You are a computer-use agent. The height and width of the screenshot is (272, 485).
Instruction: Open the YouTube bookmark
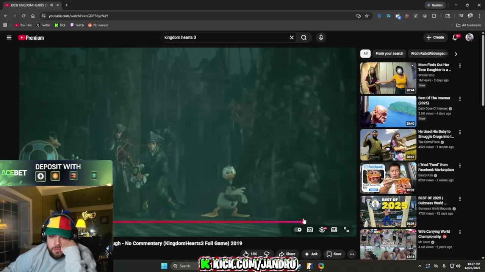[23, 25]
